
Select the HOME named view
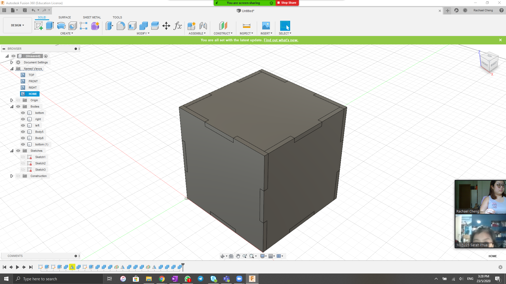point(30,94)
